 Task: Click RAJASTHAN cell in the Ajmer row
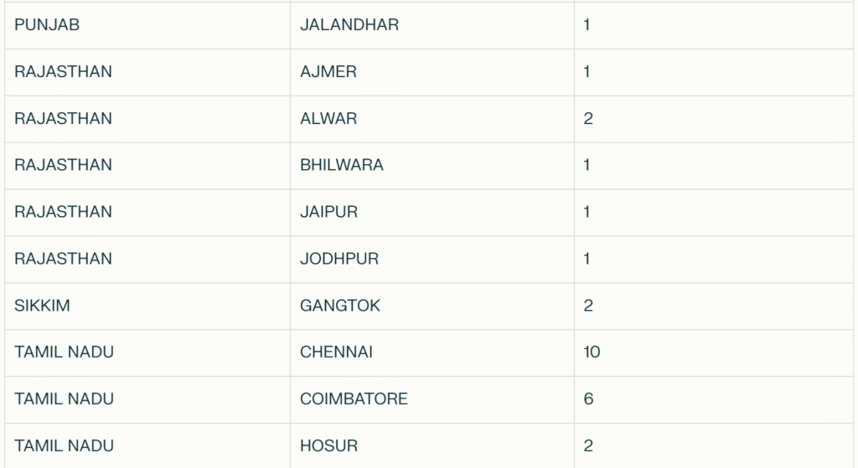pos(147,72)
